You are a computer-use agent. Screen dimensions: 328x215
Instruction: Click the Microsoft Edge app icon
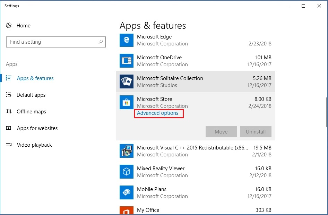(126, 40)
